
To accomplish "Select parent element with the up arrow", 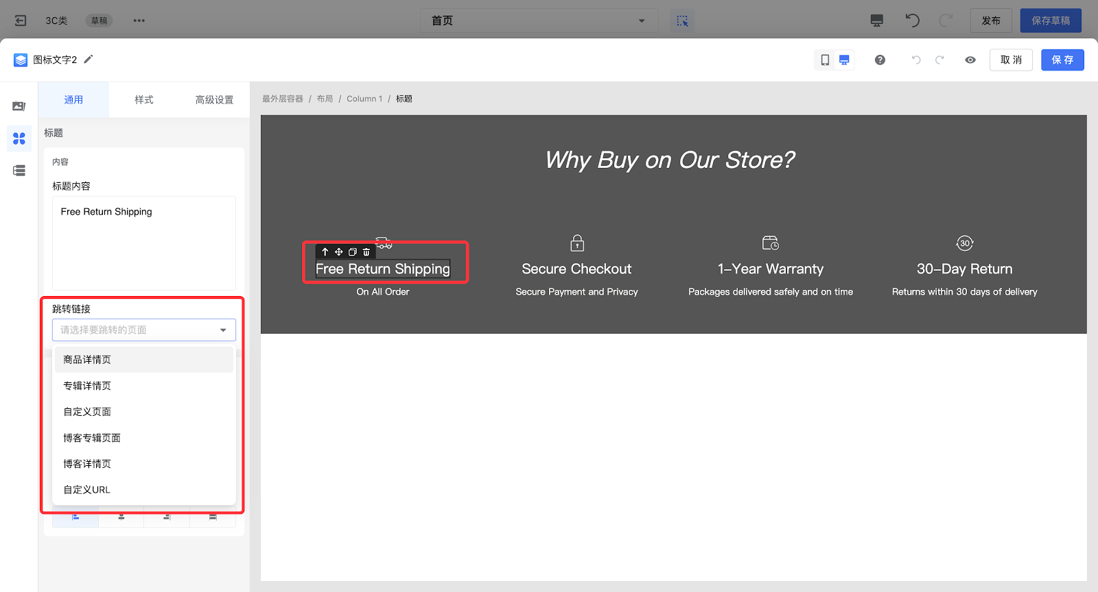I will (325, 252).
